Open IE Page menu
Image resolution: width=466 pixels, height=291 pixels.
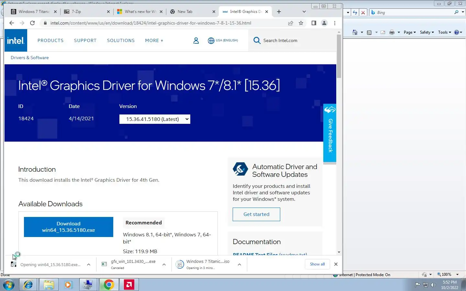pos(410,32)
